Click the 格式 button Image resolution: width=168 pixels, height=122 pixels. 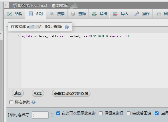pyautogui.click(x=38, y=93)
